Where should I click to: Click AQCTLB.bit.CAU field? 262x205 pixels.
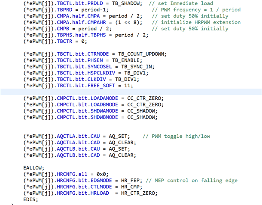click(78, 149)
